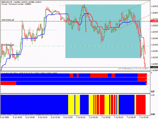Click the 1.62345 price axis label

coord(154,45)
